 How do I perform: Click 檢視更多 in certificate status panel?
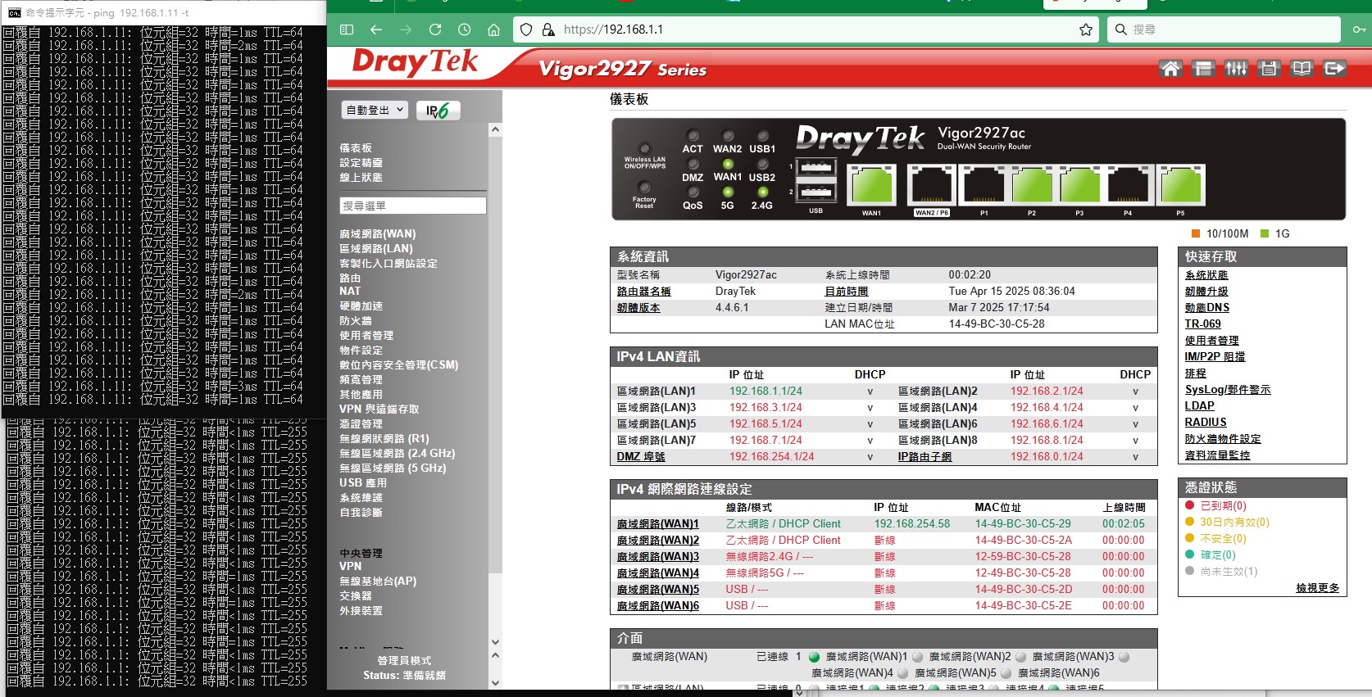(x=1317, y=588)
